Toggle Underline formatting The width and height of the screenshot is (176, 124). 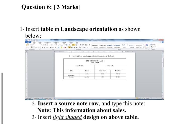pos(47,47)
